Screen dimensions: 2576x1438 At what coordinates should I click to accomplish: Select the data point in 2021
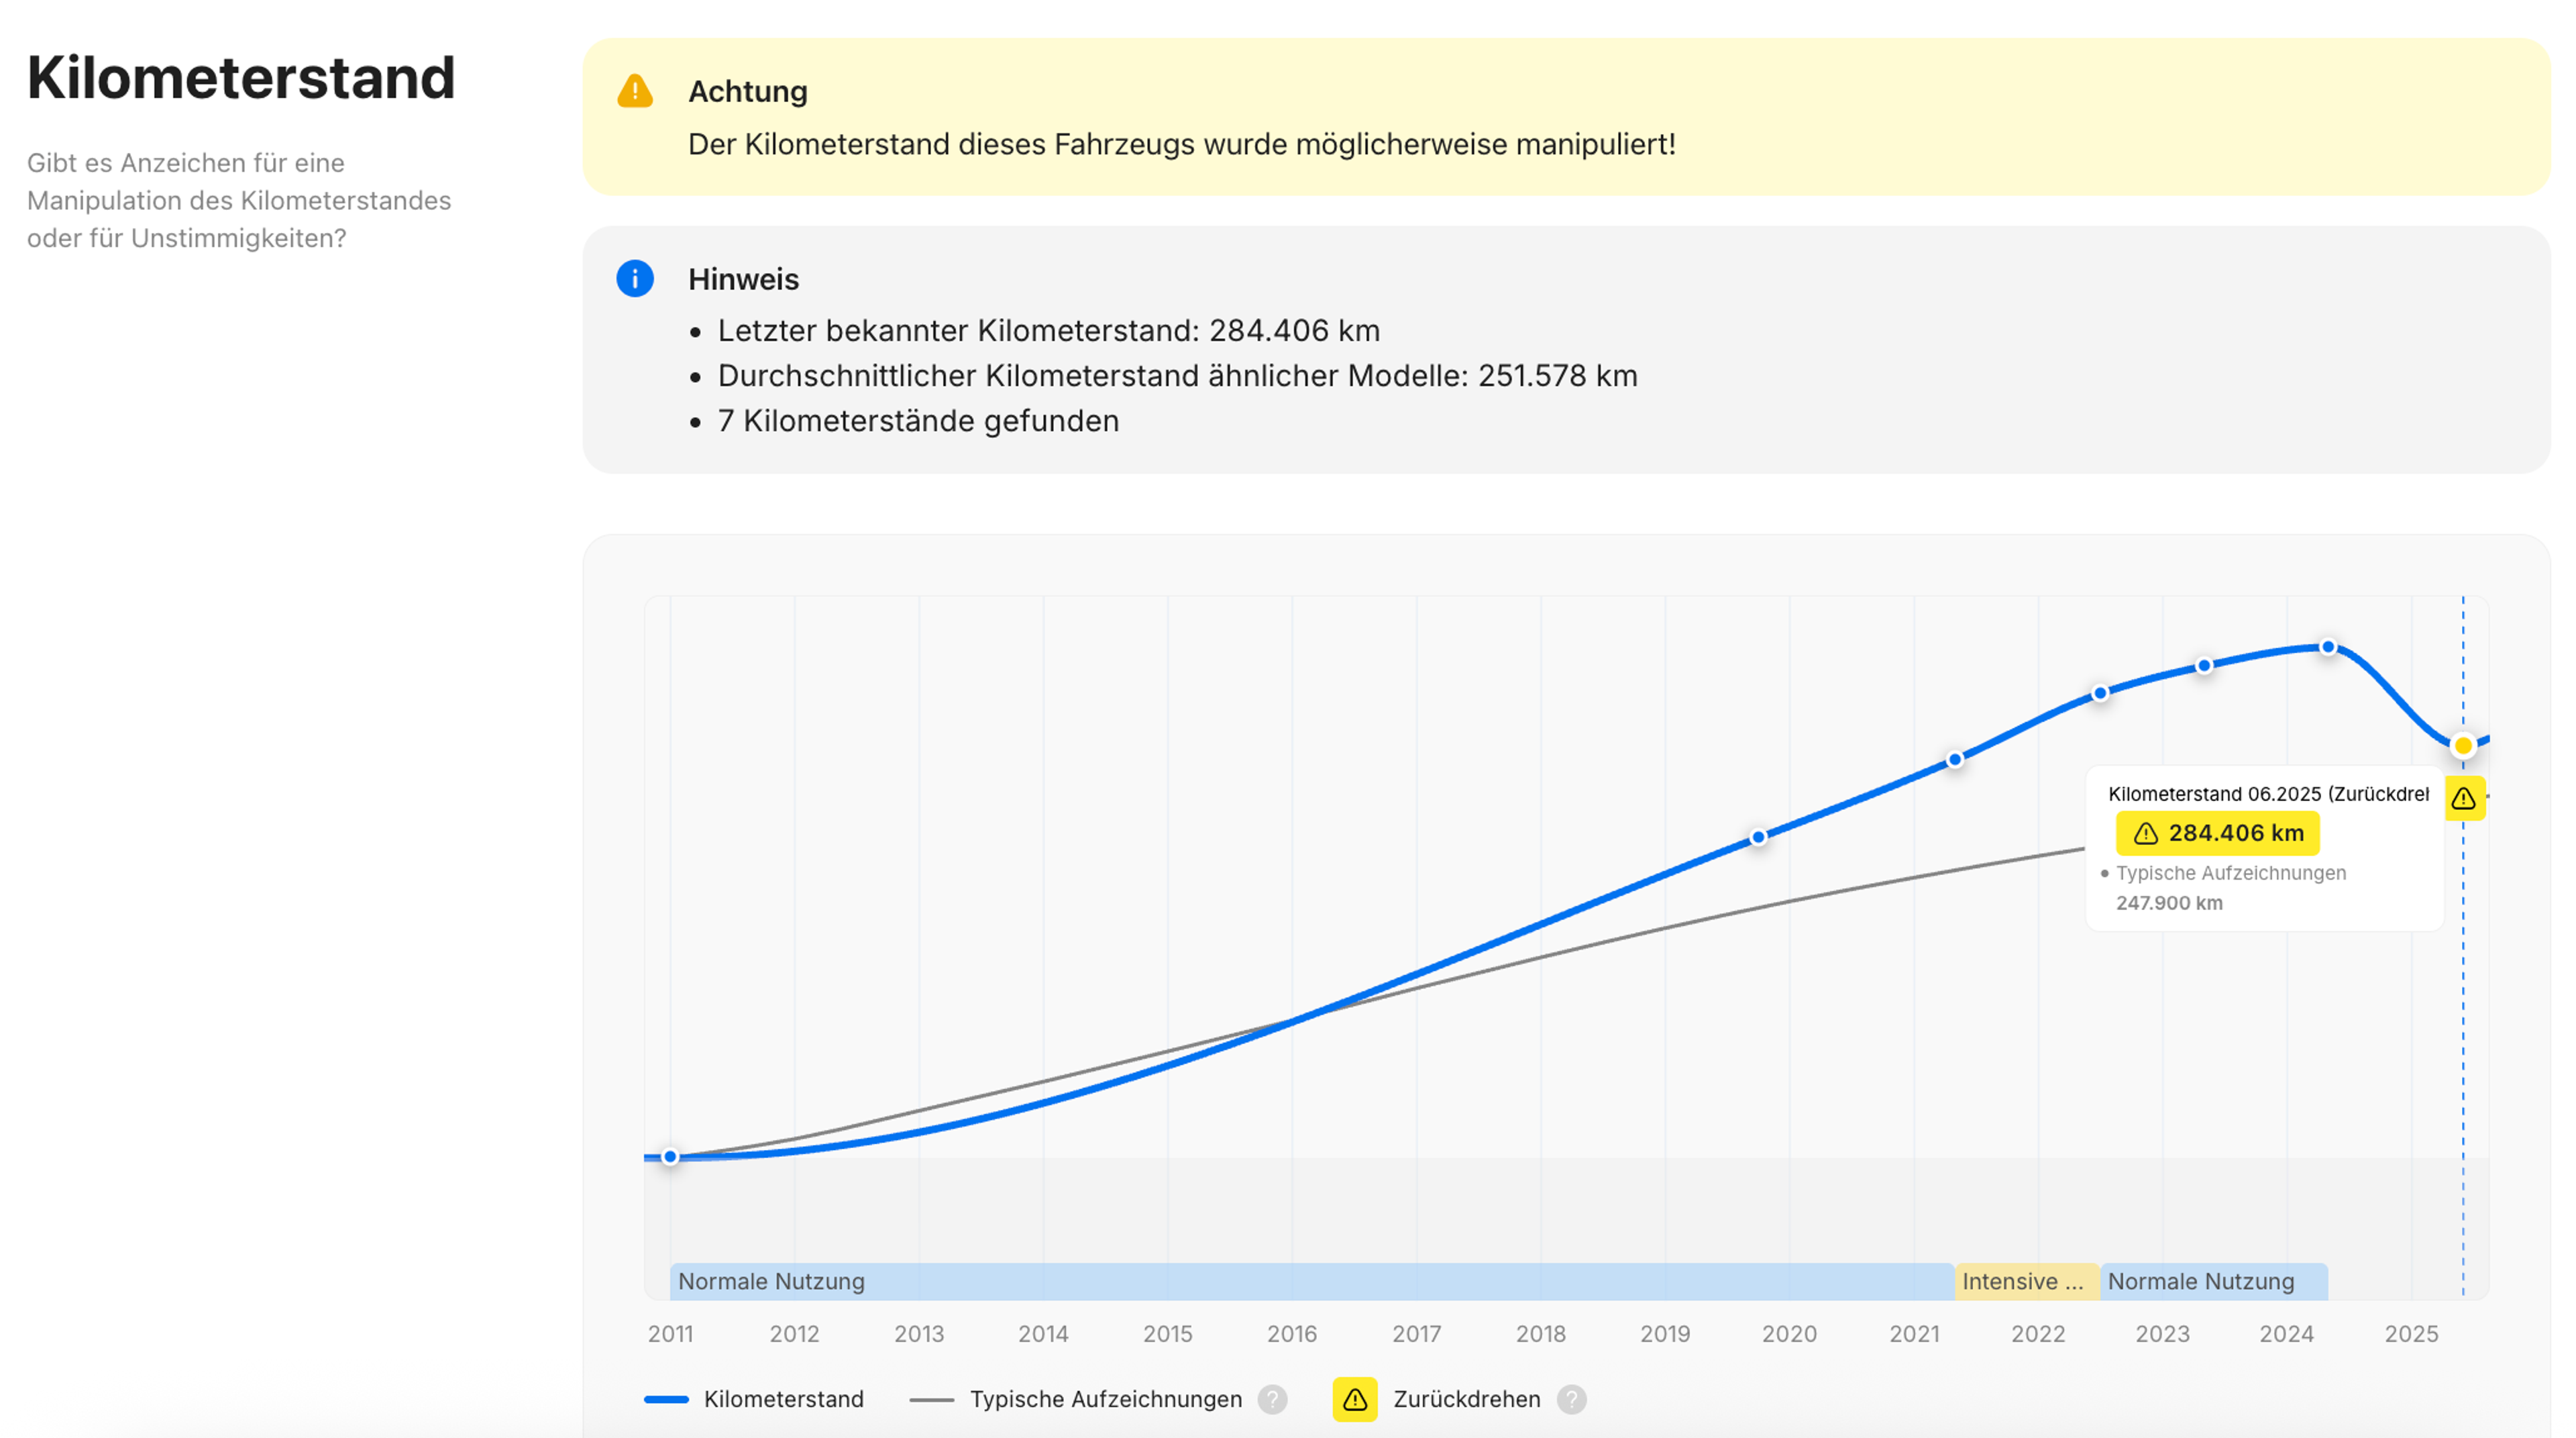(1955, 760)
